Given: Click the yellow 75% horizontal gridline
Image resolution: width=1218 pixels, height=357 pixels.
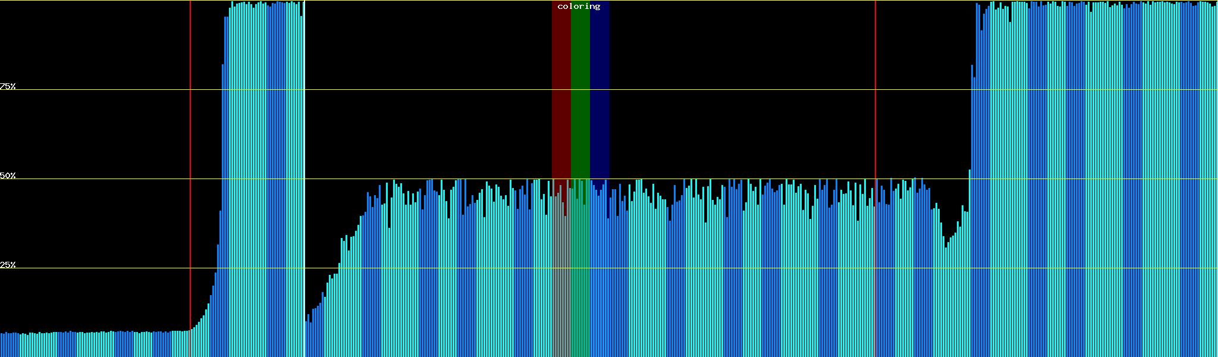Looking at the screenshot, I should point(714,90).
